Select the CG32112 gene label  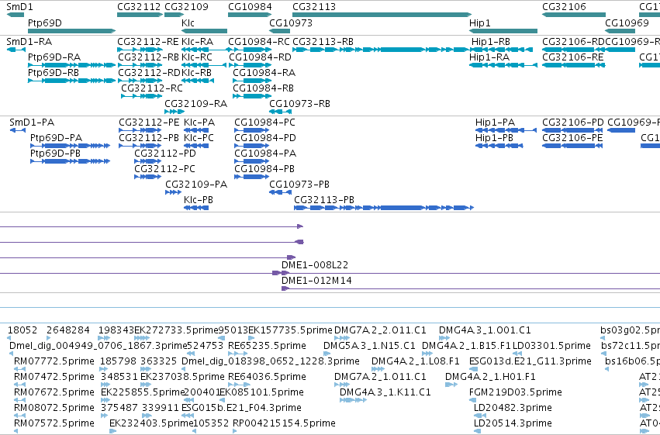tap(139, 7)
